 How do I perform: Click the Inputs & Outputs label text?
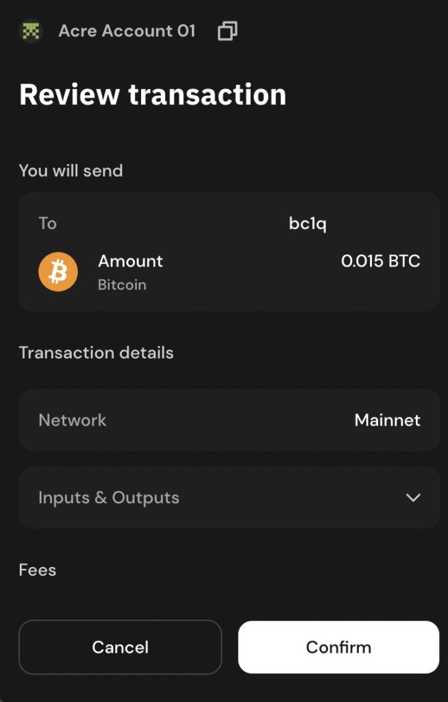click(109, 498)
